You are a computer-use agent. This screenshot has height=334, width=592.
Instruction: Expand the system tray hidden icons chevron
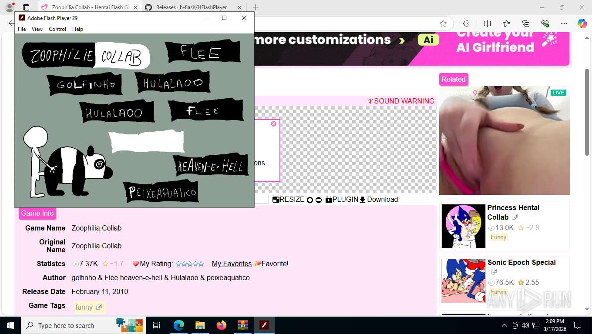pyautogui.click(x=505, y=325)
